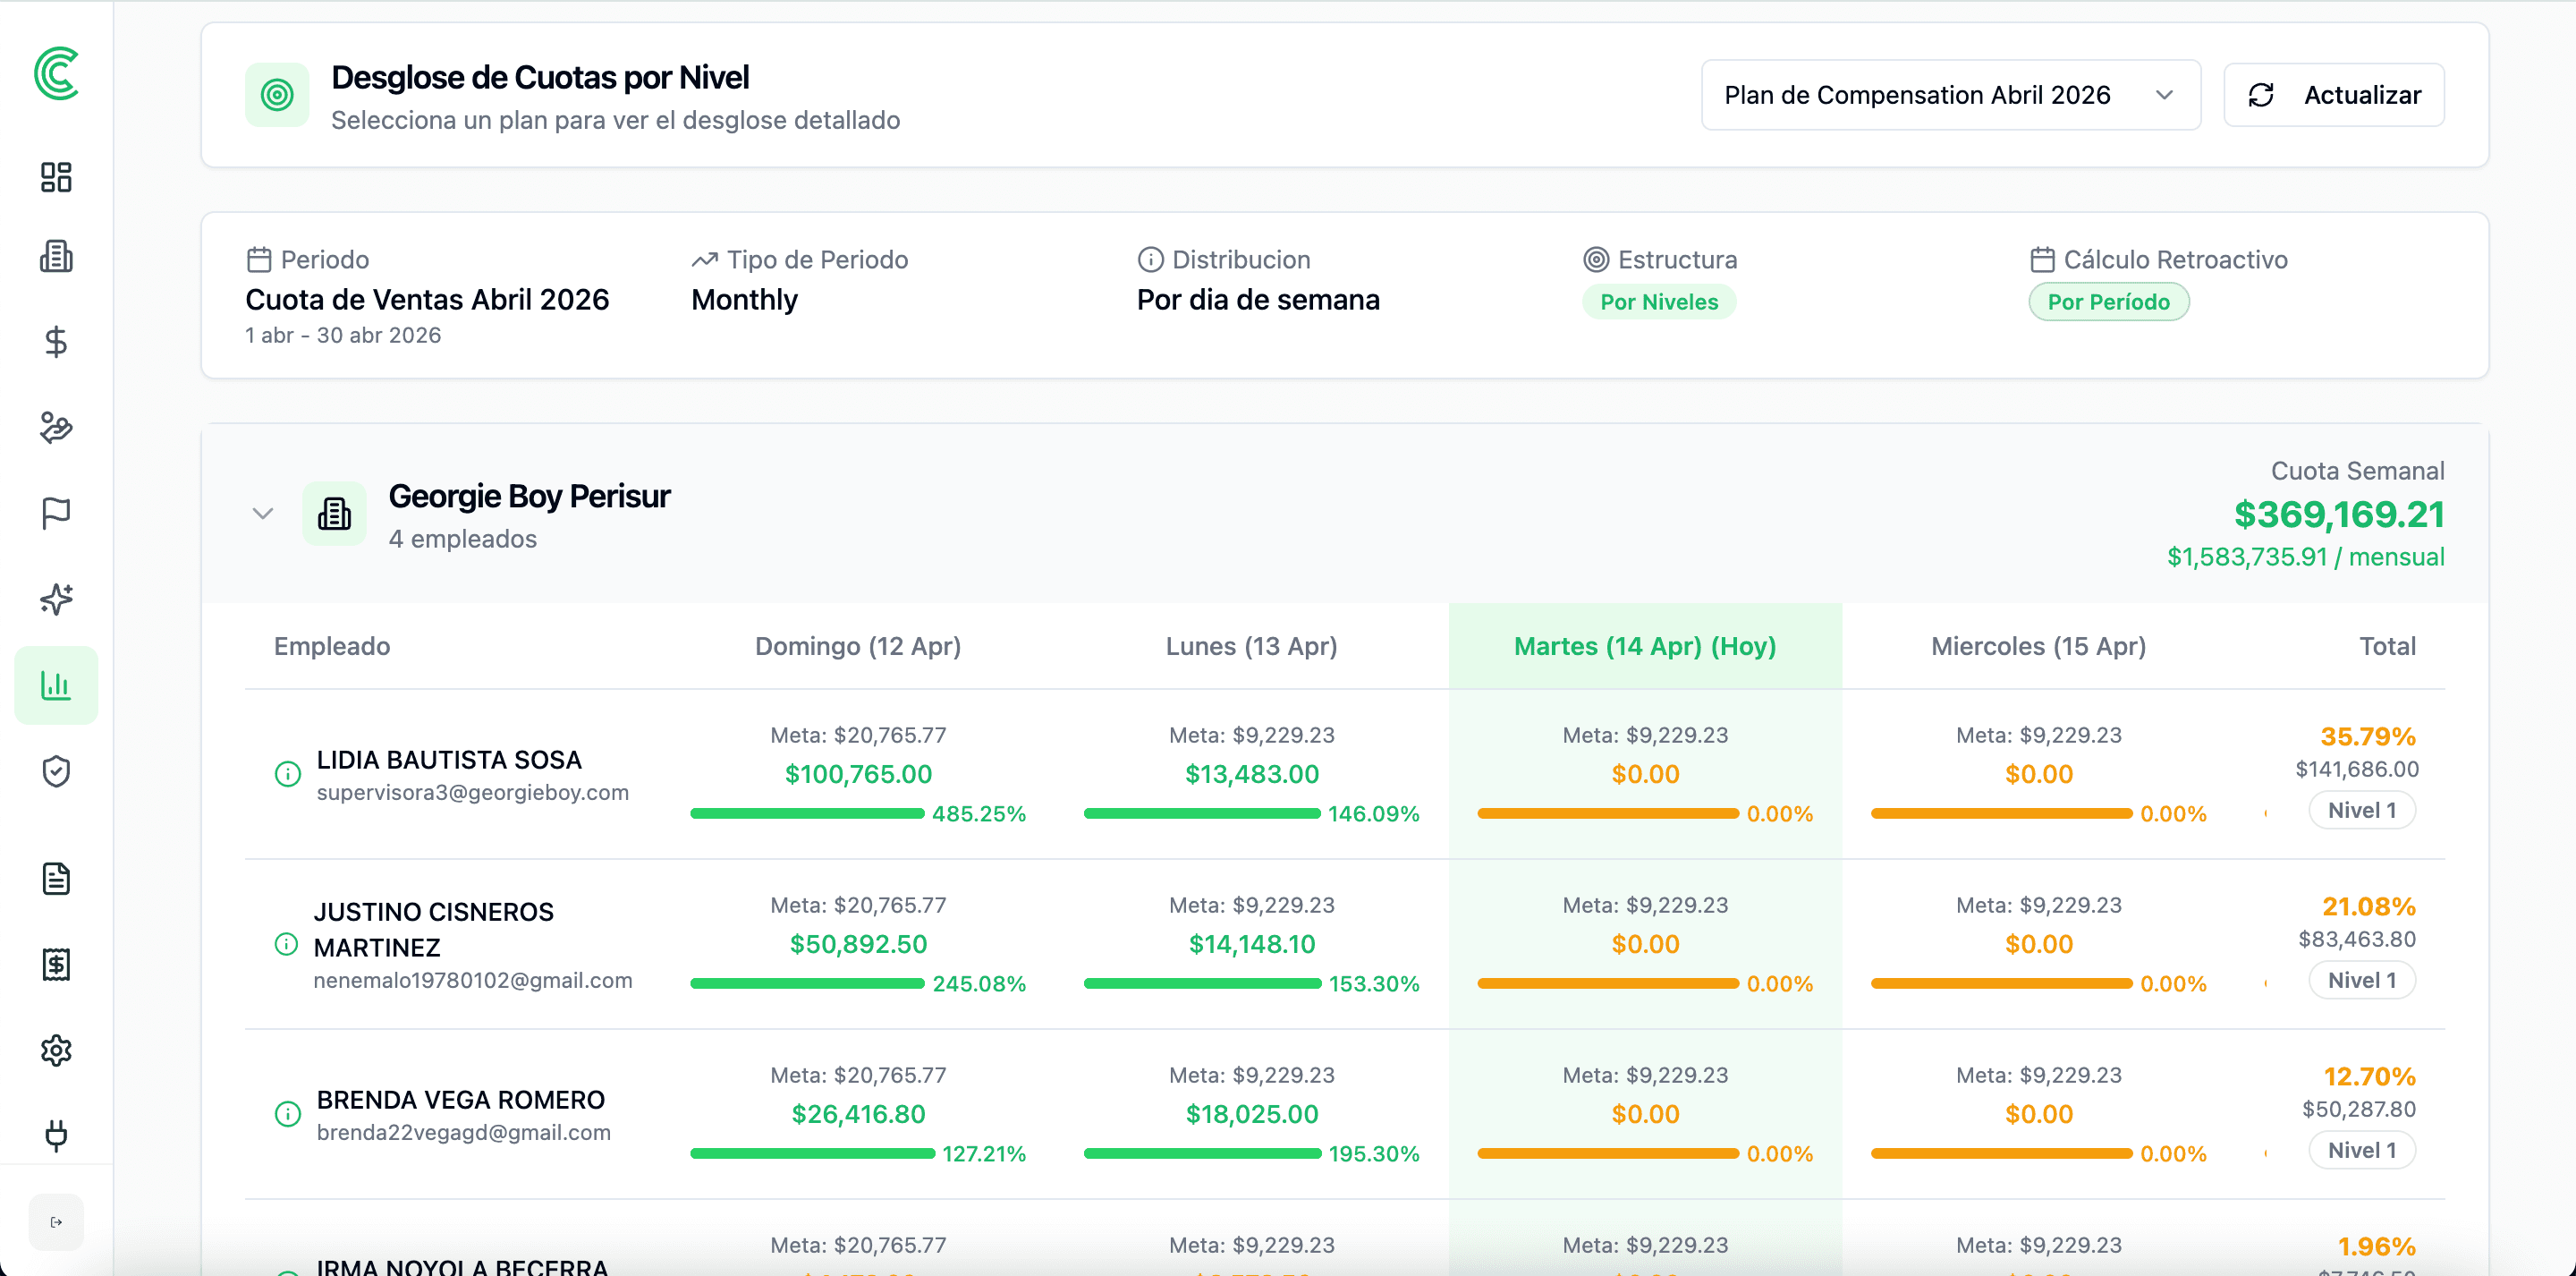The height and width of the screenshot is (1276, 2576).
Task: Open the hand-with-coins icon in sidebar
Action: point(56,428)
